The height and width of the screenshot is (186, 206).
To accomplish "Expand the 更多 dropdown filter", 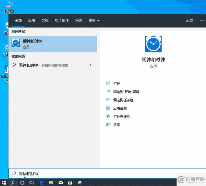I will point(94,20).
